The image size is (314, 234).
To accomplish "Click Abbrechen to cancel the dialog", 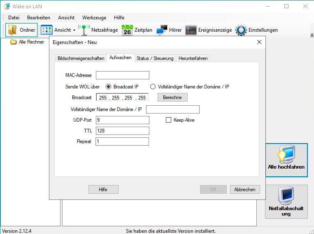I will click(245, 190).
